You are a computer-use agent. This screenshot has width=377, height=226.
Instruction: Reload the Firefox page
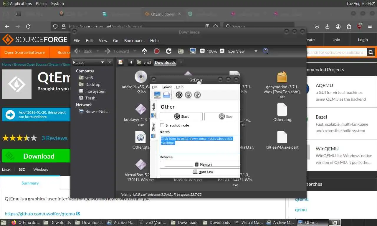[28, 26]
